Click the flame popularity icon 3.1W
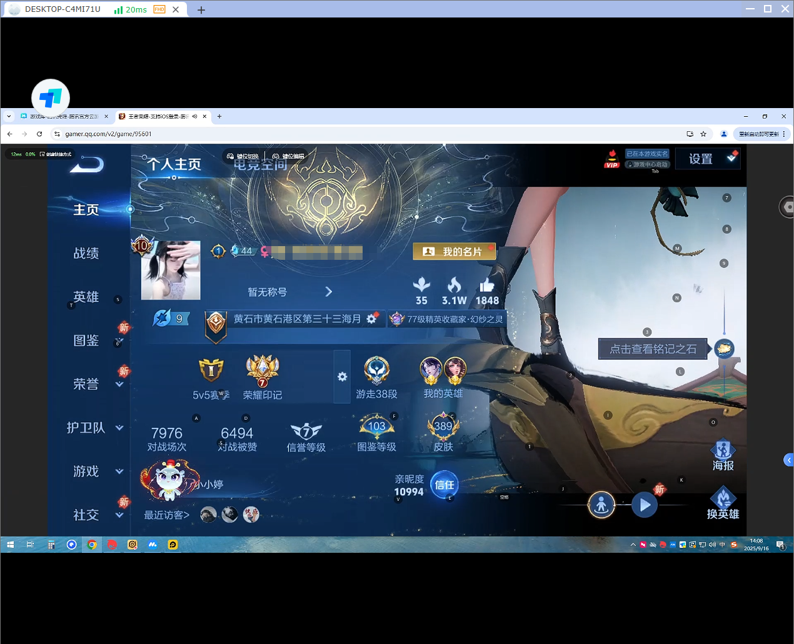794x644 pixels. 455,285
